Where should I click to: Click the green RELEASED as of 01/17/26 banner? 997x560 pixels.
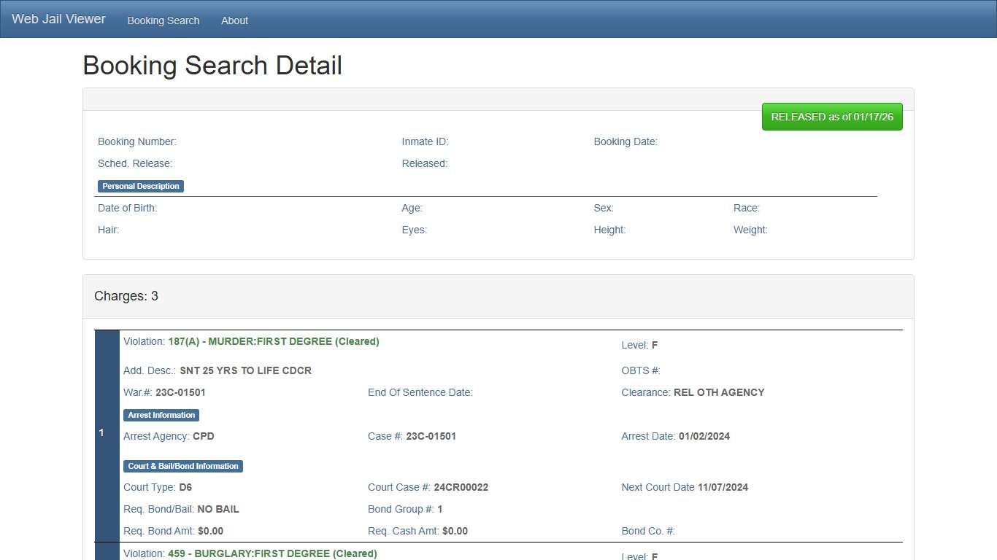pos(832,117)
